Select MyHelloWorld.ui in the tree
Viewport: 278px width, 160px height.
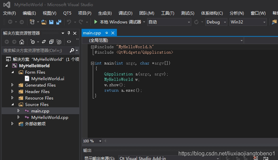pos(48,79)
